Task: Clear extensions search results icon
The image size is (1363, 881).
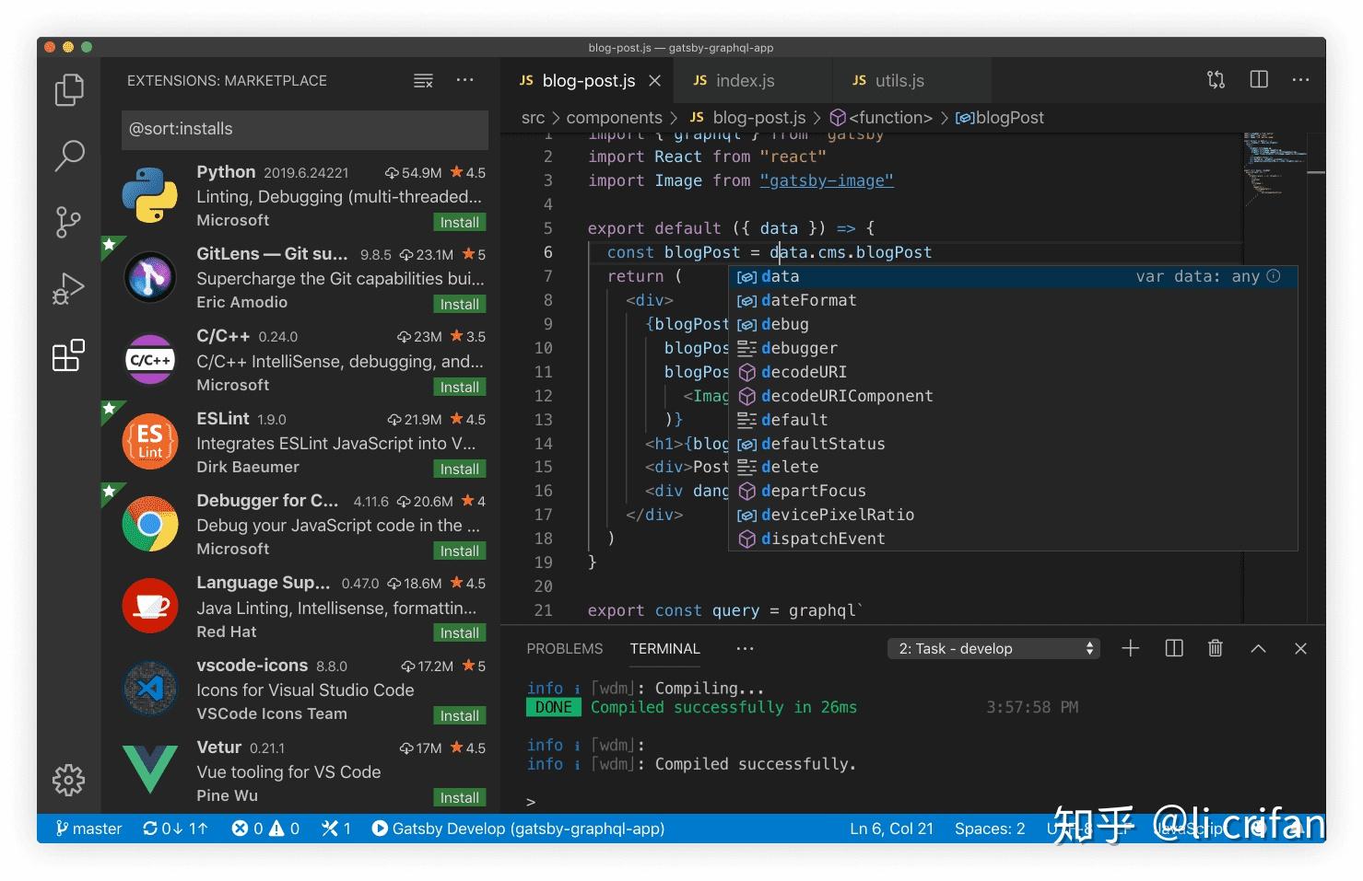Action: tap(423, 81)
